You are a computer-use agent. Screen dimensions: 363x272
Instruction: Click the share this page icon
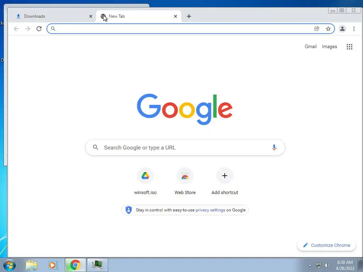317,29
